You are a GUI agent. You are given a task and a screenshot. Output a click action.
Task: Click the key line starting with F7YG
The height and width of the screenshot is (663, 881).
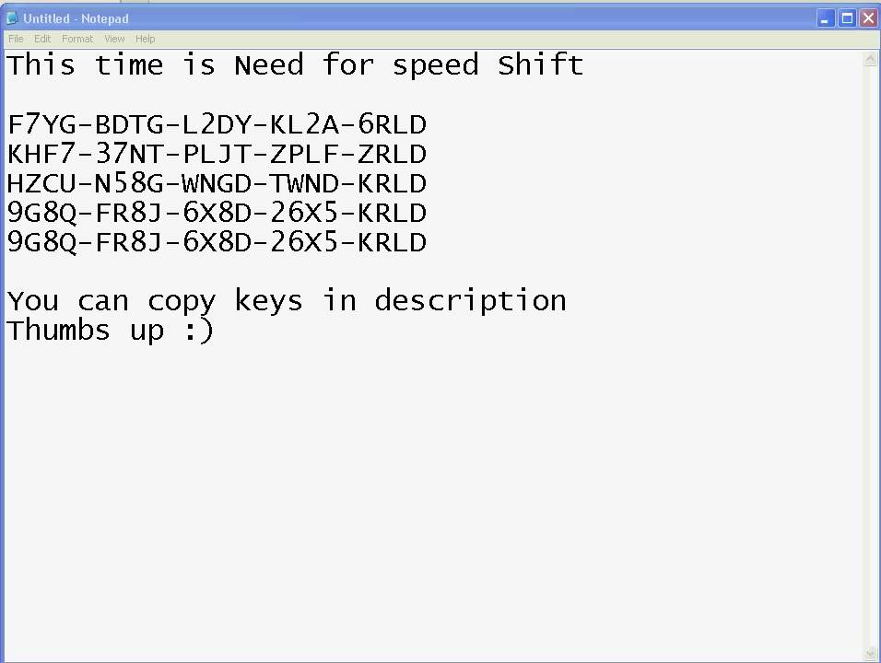pos(217,124)
